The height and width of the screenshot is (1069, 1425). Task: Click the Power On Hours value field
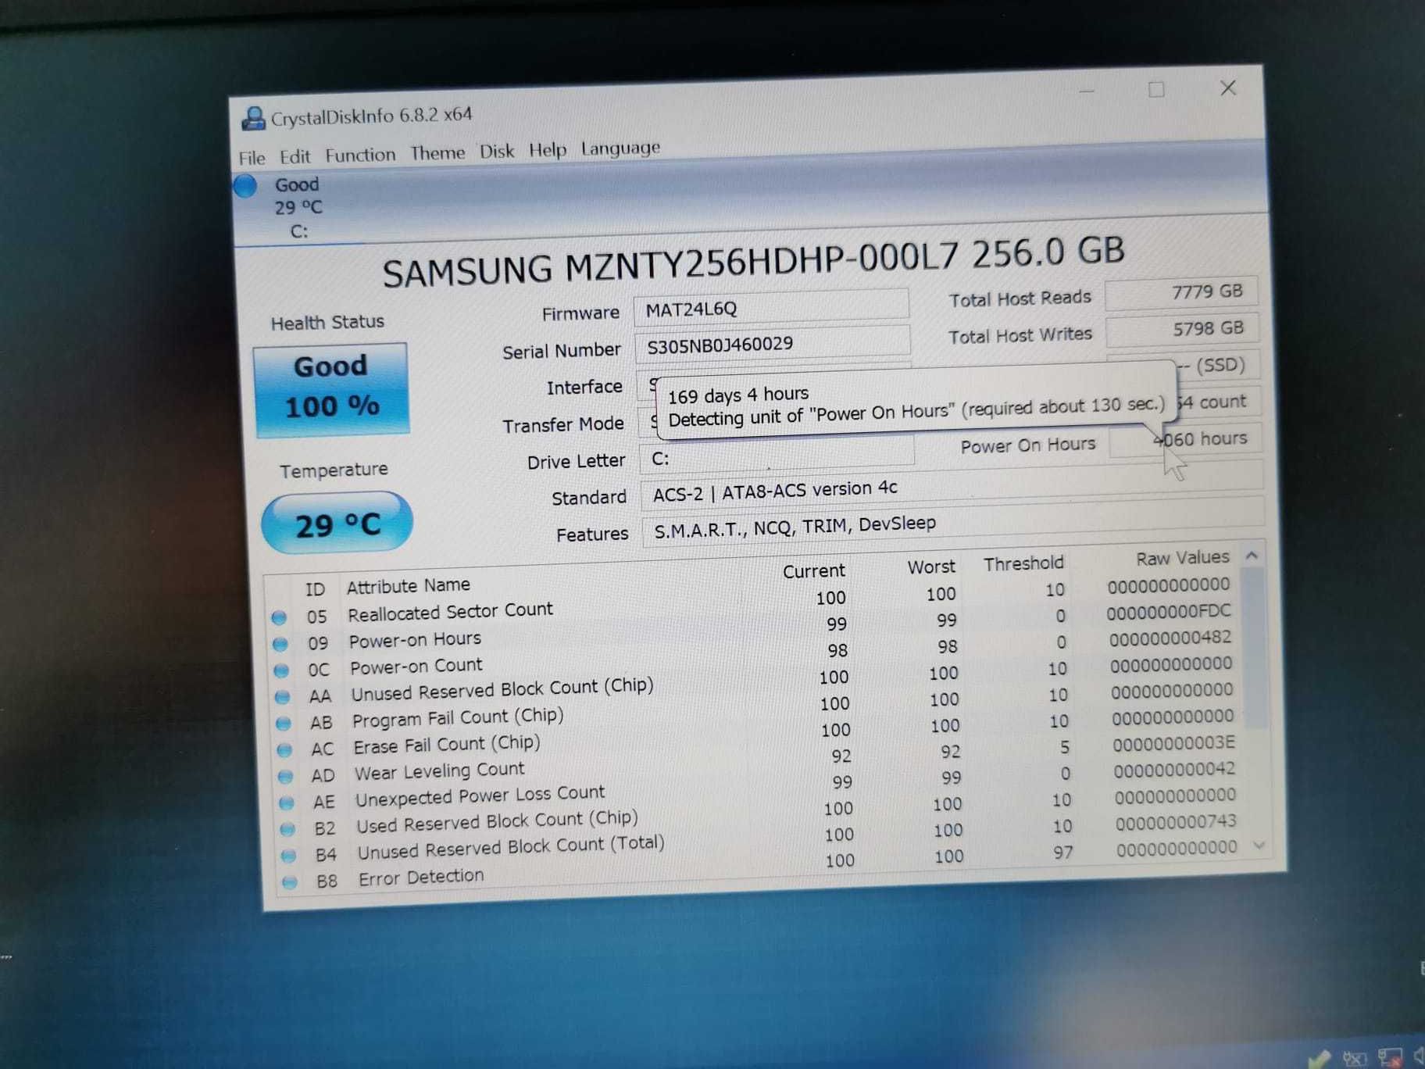[x=1185, y=440]
